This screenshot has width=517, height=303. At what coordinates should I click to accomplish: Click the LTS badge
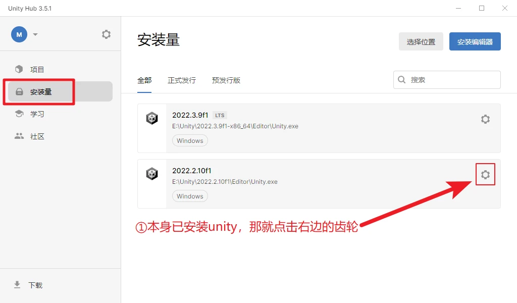220,116
